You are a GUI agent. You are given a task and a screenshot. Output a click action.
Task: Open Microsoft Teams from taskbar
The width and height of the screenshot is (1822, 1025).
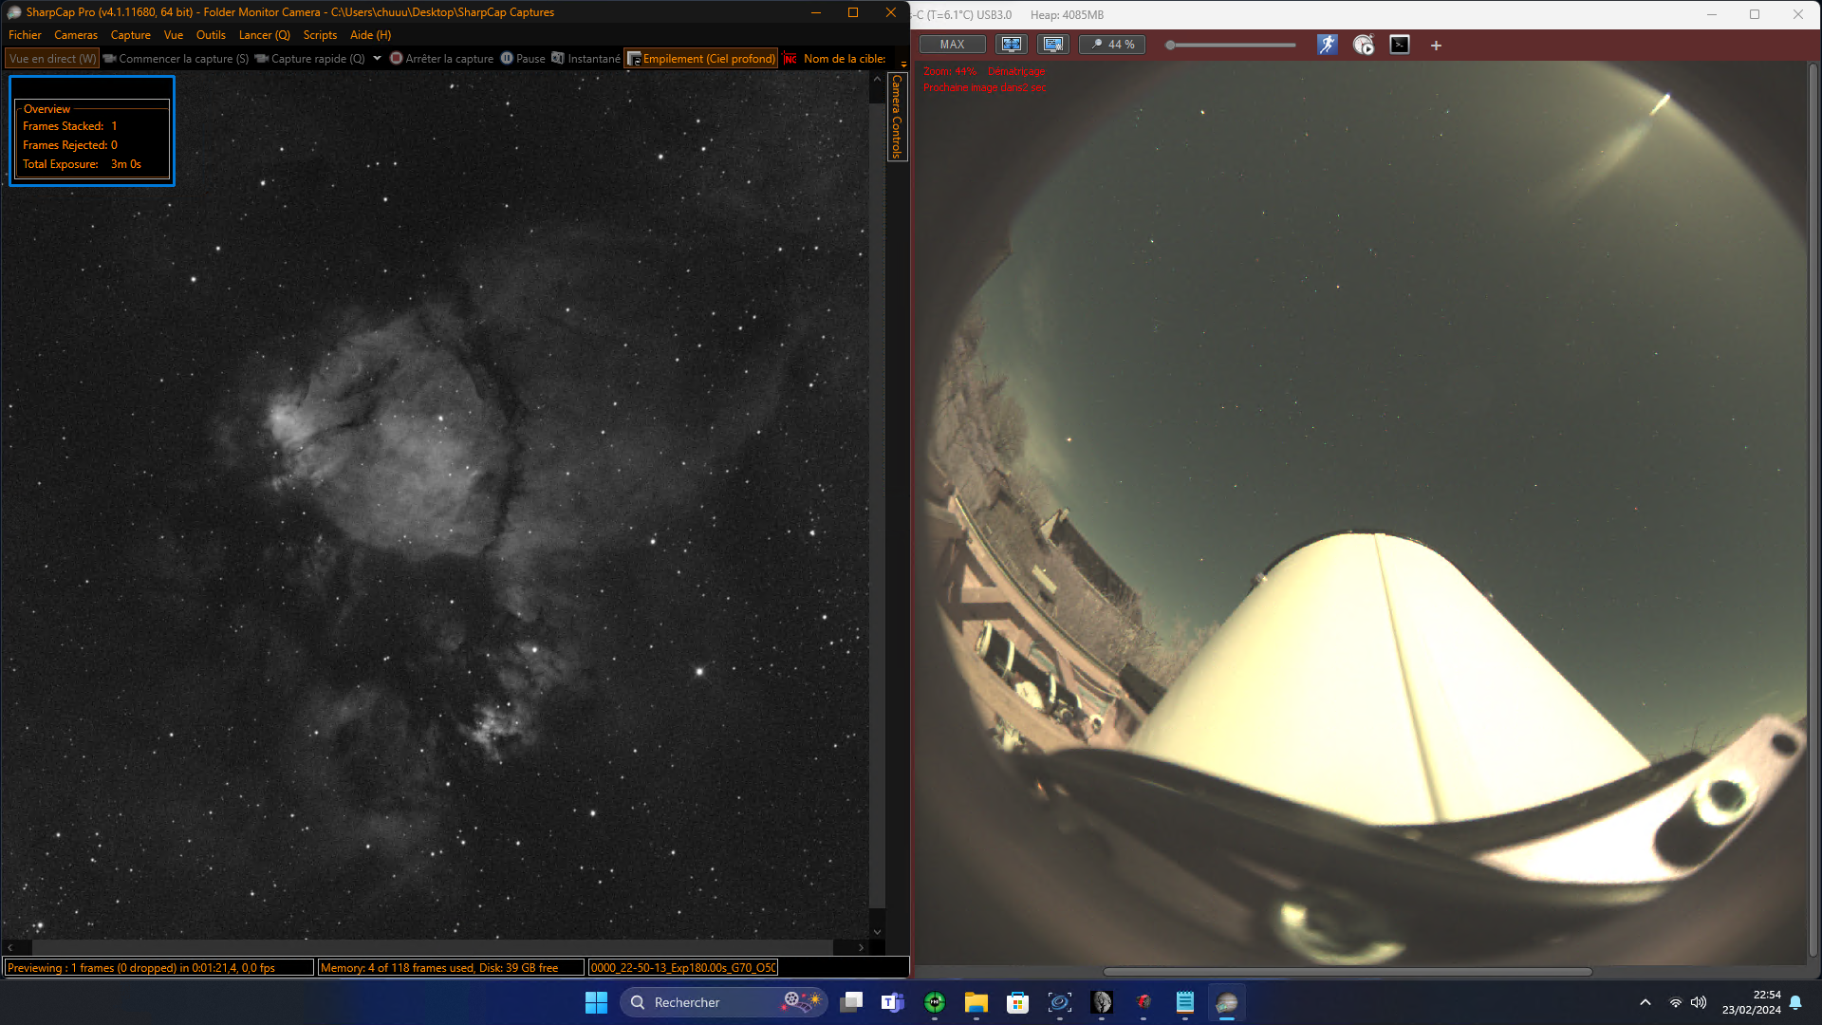click(x=893, y=1002)
